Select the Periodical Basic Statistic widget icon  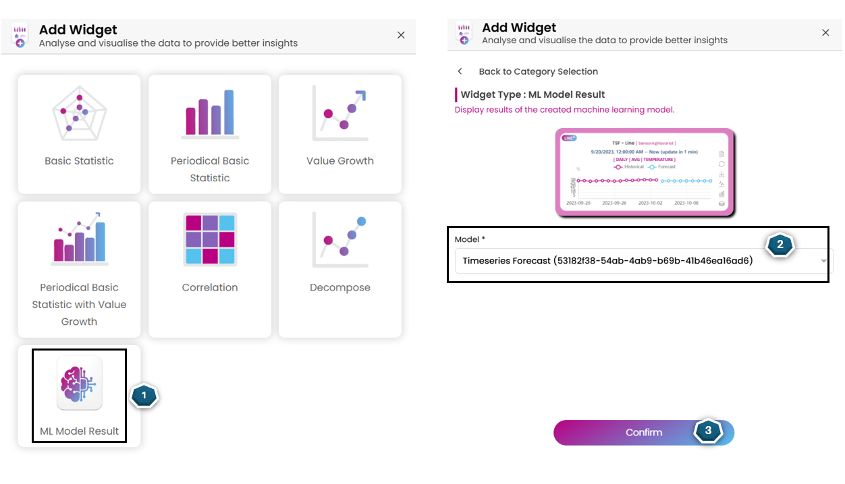tap(209, 113)
